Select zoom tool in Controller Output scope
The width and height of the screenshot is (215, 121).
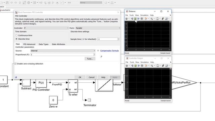tap(152, 66)
